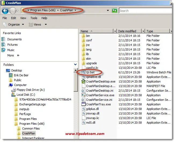Click the Views button
176x143 pixels.
(x=35, y=24)
